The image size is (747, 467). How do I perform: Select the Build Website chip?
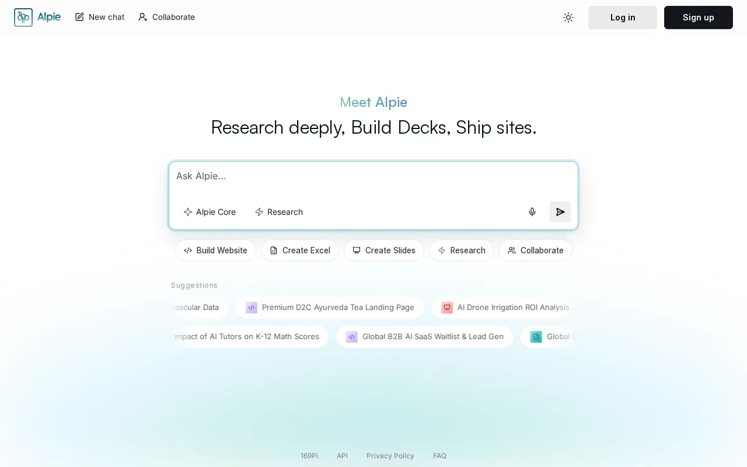(x=215, y=250)
